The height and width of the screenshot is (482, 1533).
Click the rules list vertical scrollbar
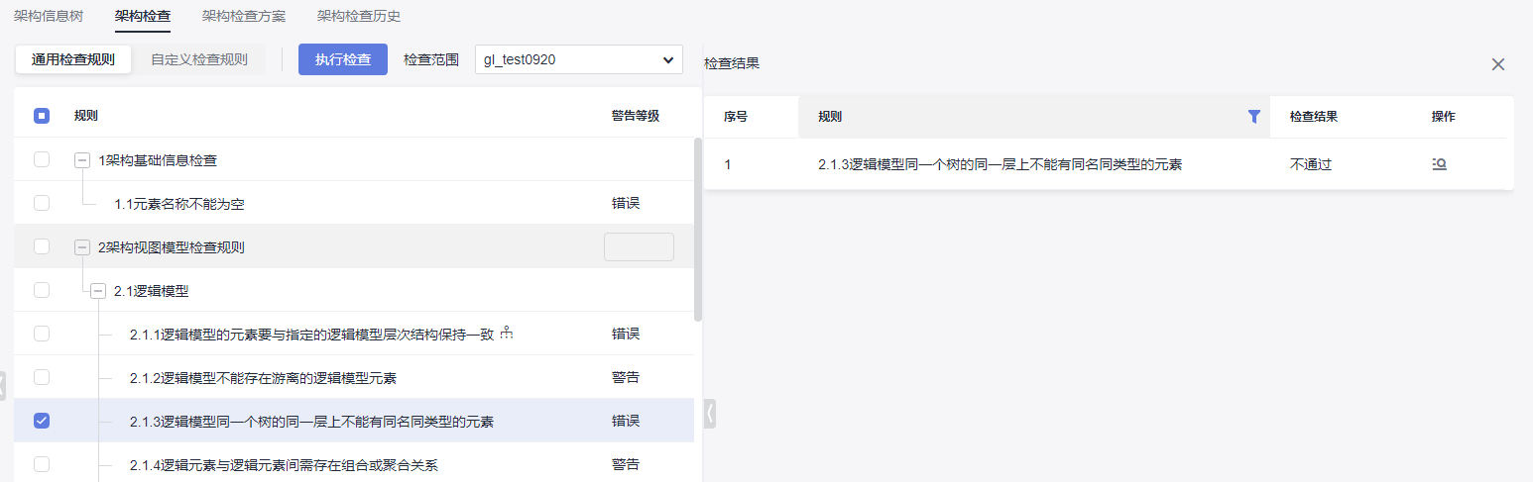tap(698, 230)
